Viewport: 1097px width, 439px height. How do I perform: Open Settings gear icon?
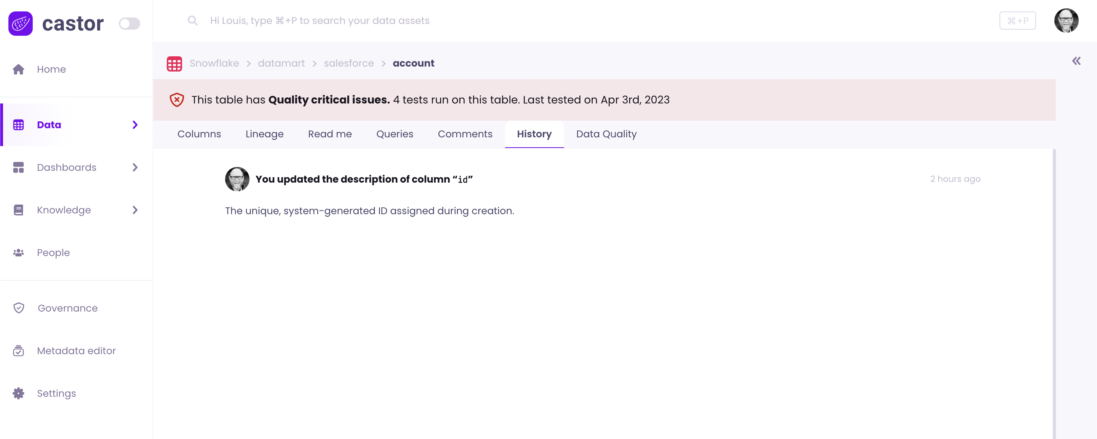[18, 393]
